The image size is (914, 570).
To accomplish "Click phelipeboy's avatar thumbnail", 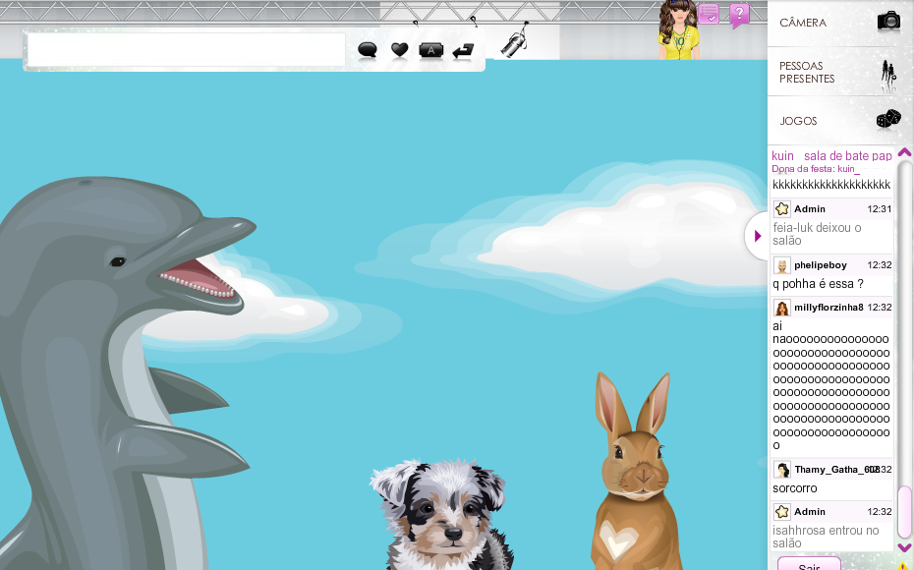I will [x=781, y=265].
